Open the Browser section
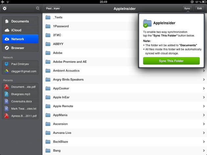Viewport: 207px width, 155px height. 20,48
